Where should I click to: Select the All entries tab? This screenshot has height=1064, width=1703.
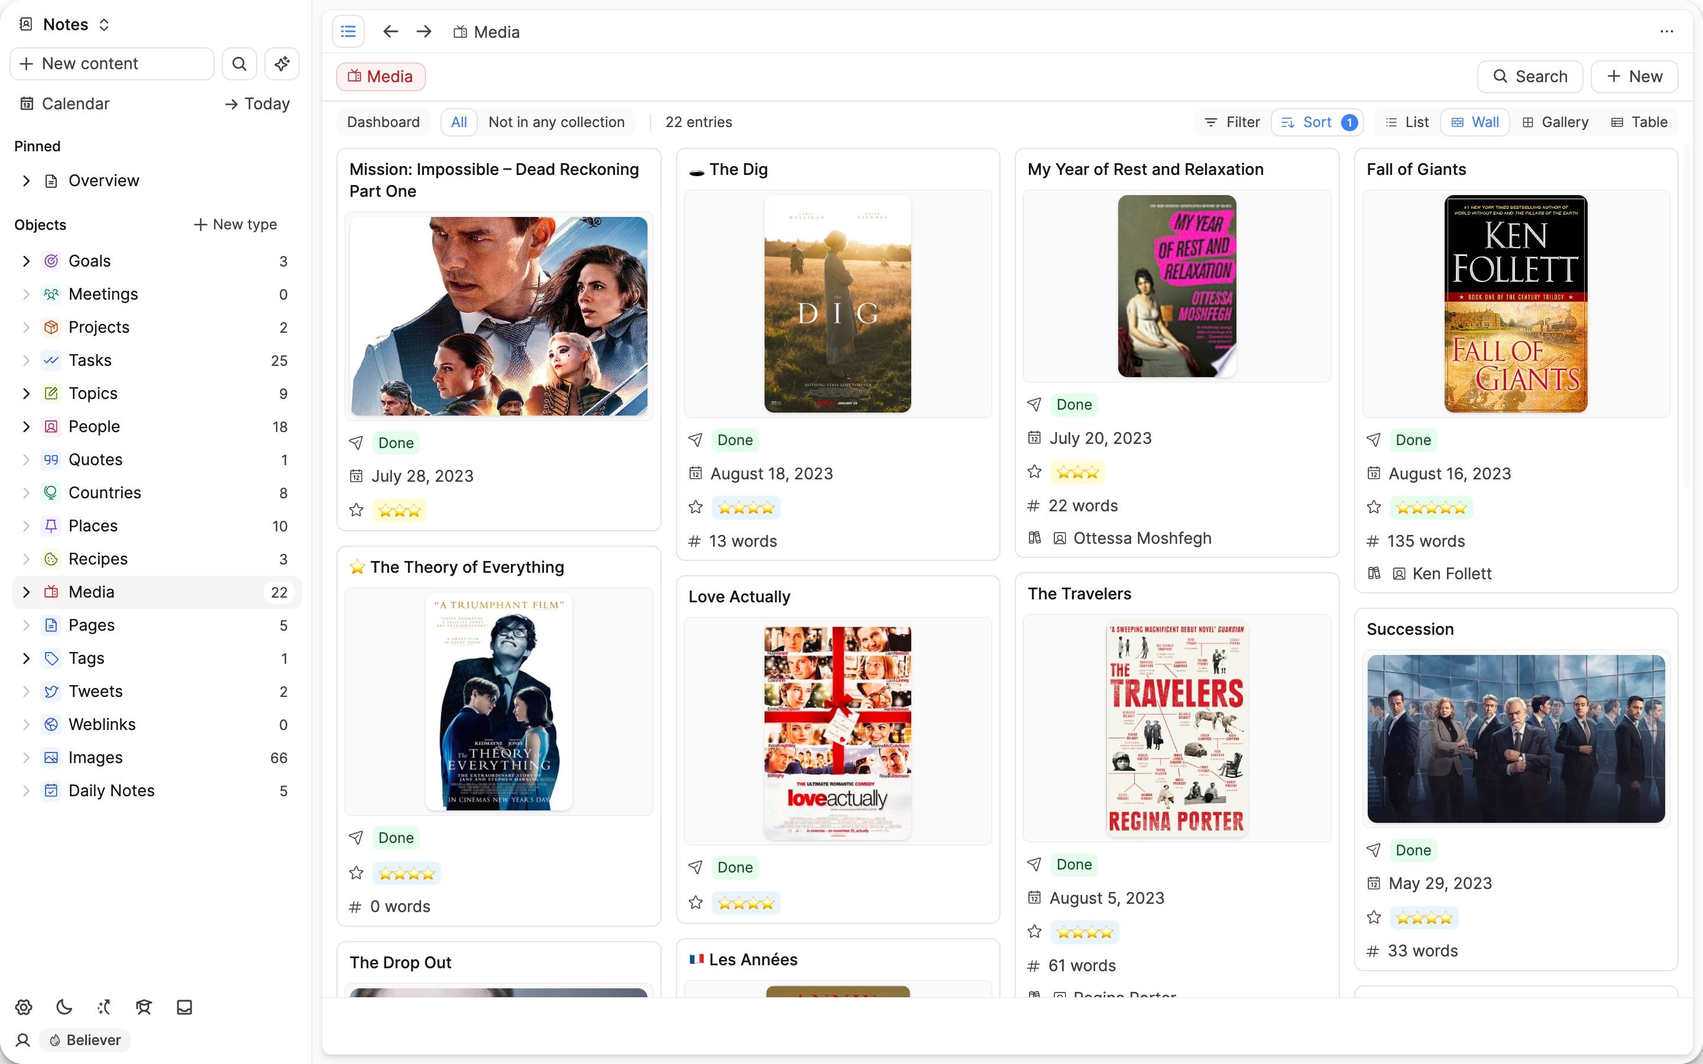pyautogui.click(x=459, y=122)
